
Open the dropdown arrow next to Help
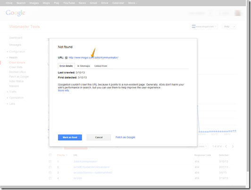tap(234, 27)
